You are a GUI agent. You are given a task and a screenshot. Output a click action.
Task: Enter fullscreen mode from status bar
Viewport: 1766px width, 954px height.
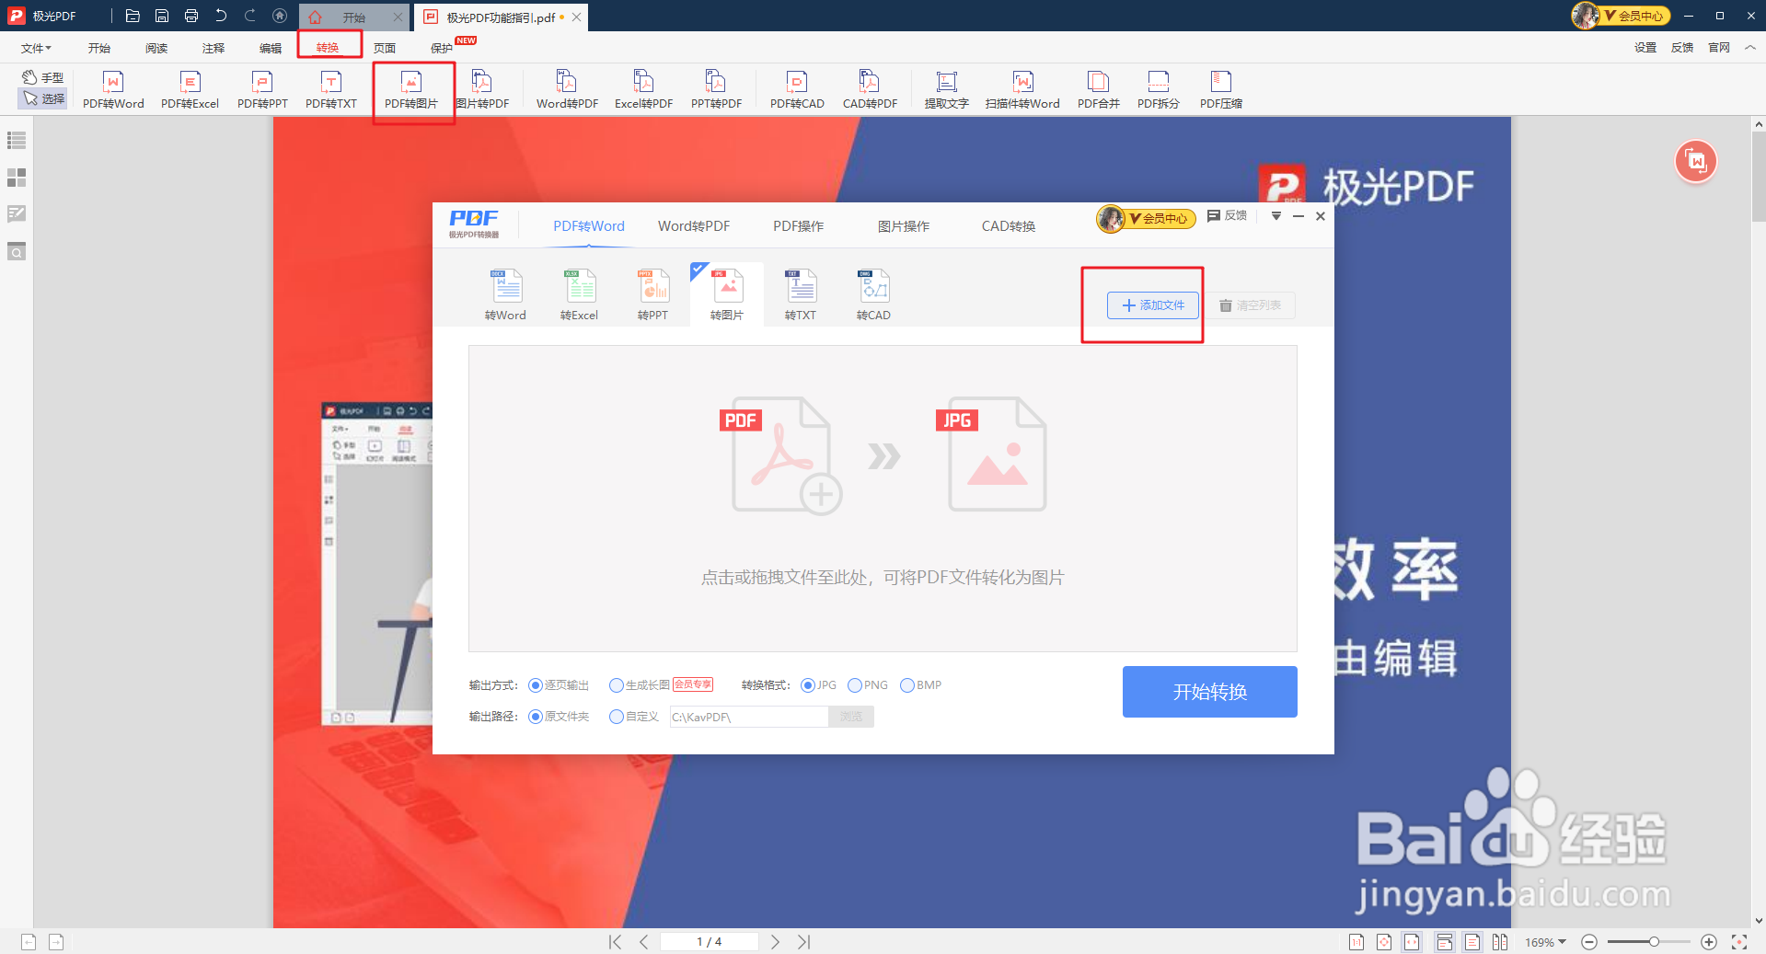1738,942
